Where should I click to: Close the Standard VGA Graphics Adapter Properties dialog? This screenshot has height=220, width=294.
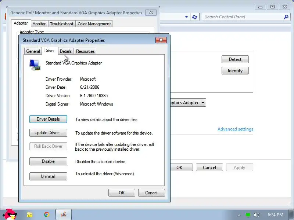(x=161, y=40)
